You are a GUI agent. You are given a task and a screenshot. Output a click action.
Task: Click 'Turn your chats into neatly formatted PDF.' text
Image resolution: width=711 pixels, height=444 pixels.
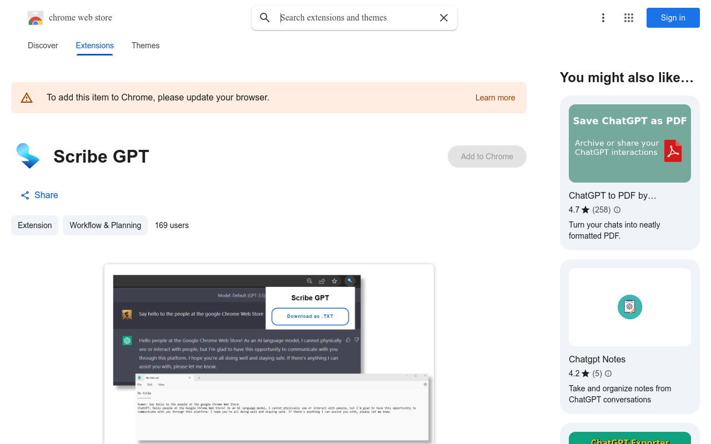tap(614, 230)
